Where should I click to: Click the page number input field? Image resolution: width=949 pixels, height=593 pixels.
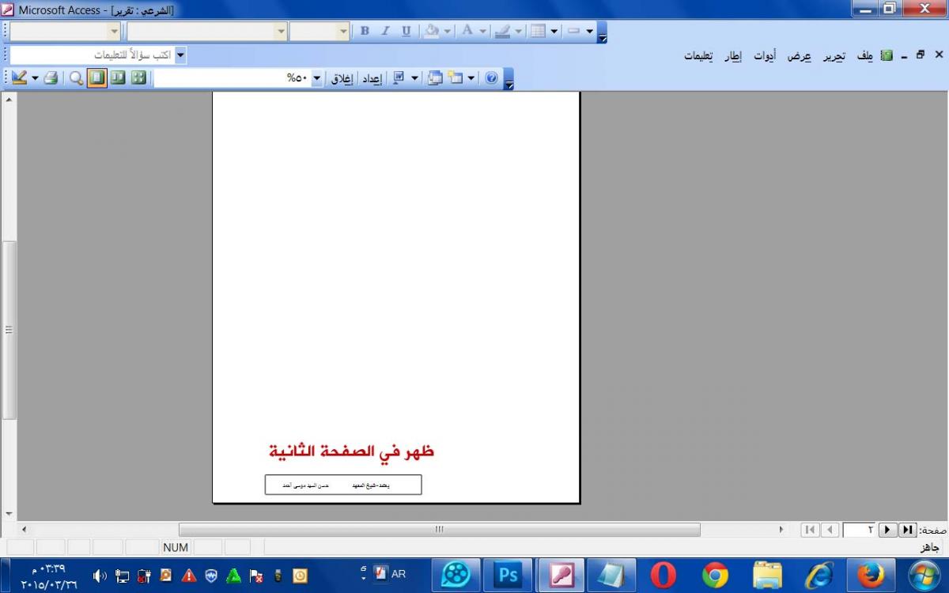tap(860, 530)
